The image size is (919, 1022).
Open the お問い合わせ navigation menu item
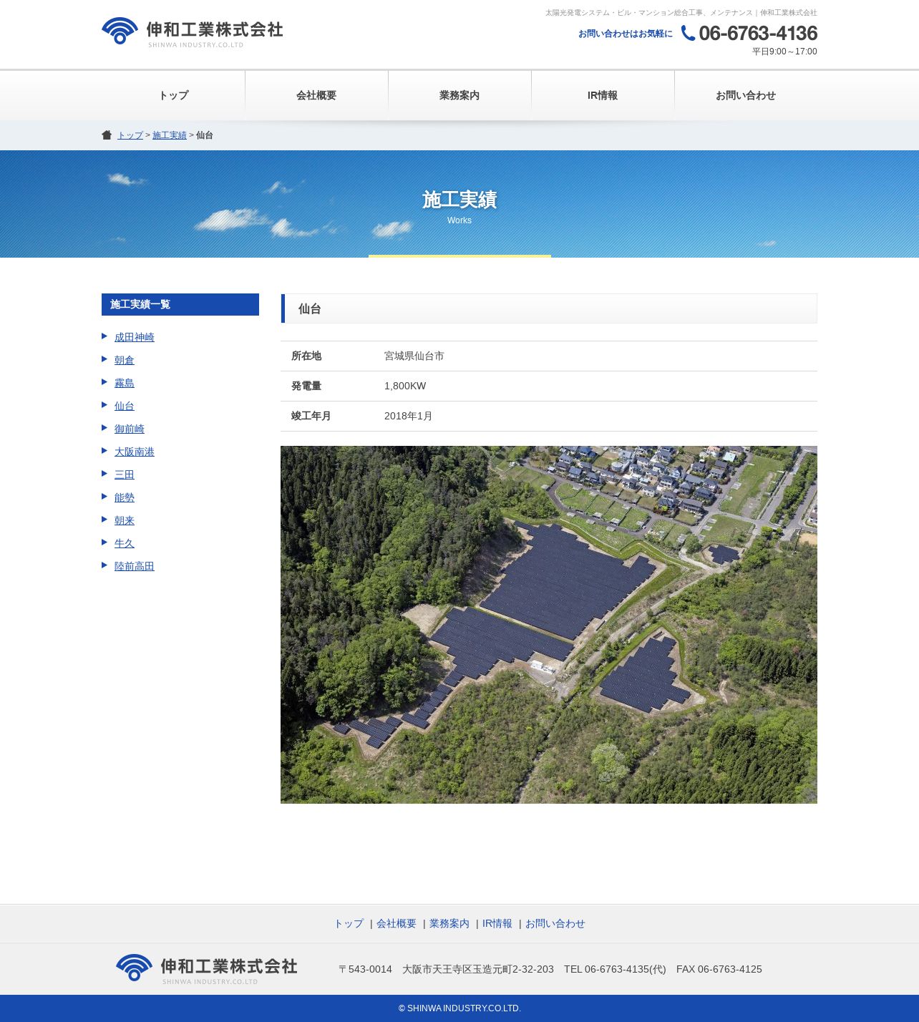[x=746, y=95]
